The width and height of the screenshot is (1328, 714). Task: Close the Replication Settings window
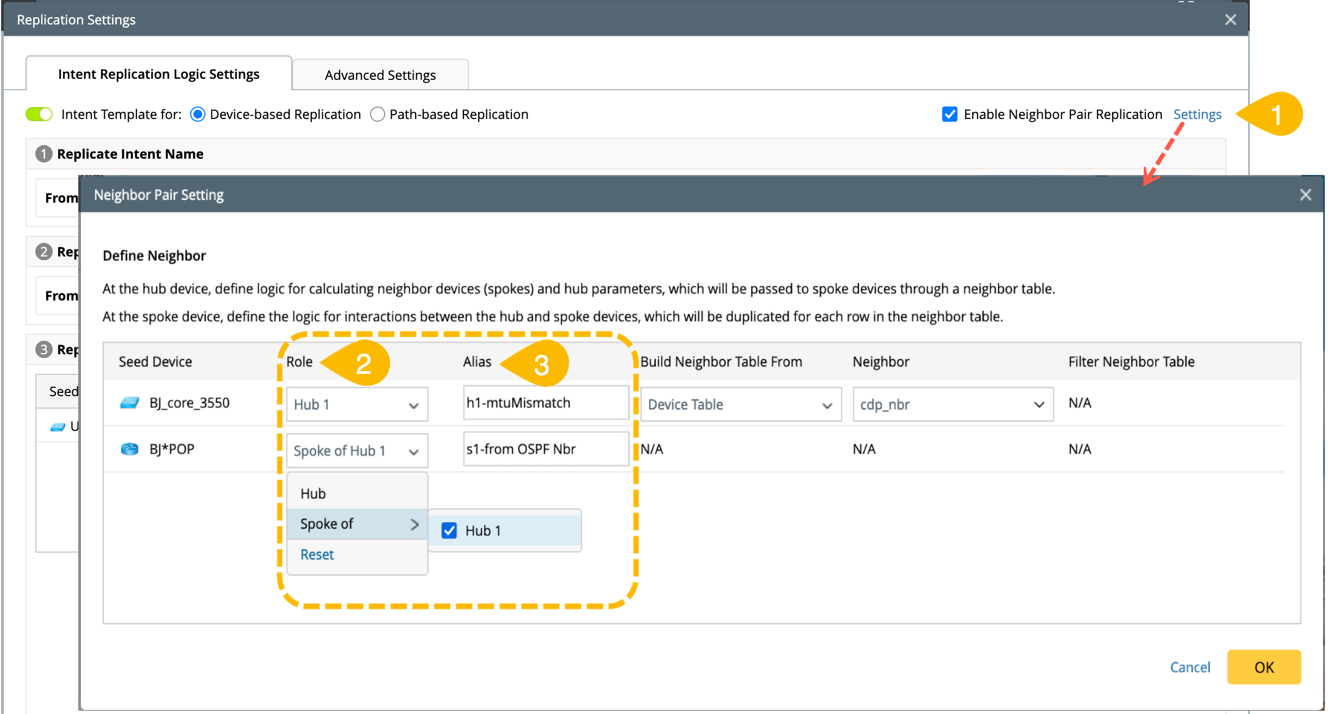[1230, 20]
